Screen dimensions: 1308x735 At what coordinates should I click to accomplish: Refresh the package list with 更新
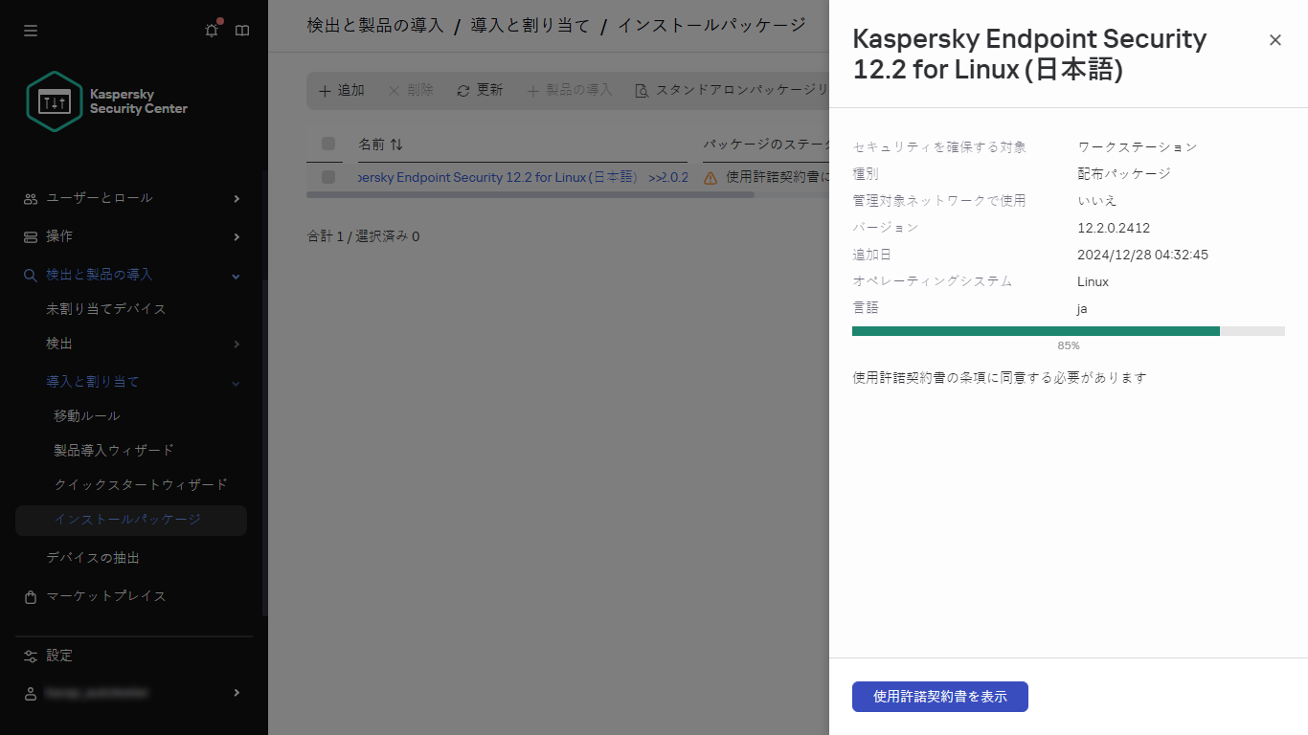(x=479, y=90)
